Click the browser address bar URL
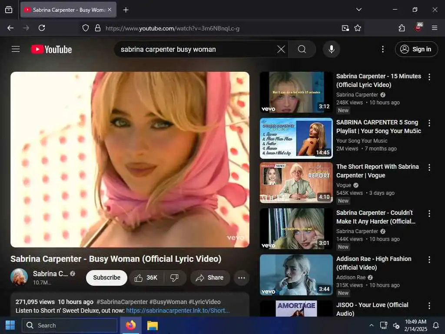Screen dimensions: 445x334 (173, 28)
